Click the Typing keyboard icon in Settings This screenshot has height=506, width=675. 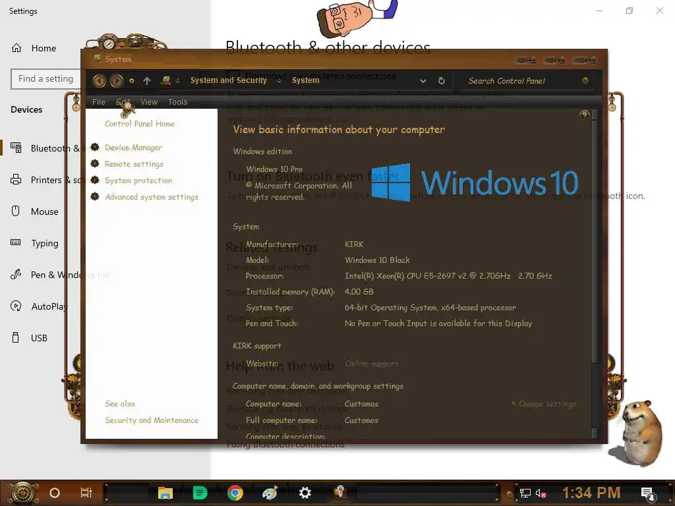pyautogui.click(x=16, y=242)
